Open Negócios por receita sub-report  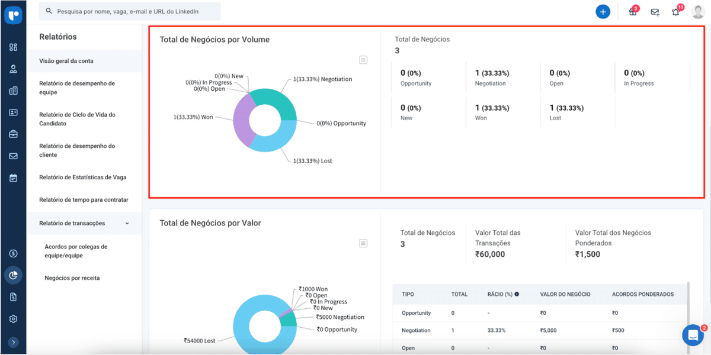[x=72, y=277]
